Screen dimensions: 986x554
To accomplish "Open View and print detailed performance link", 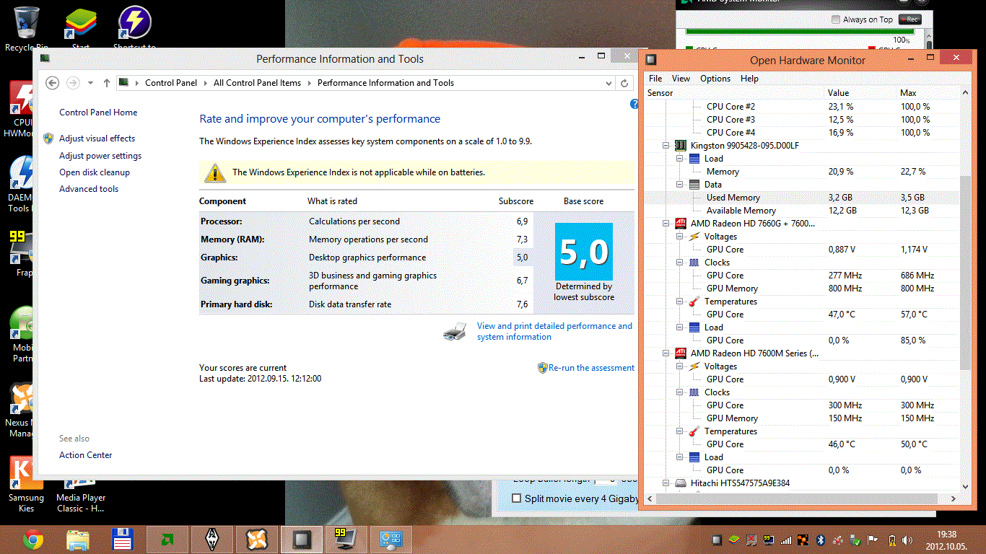I will pos(554,331).
